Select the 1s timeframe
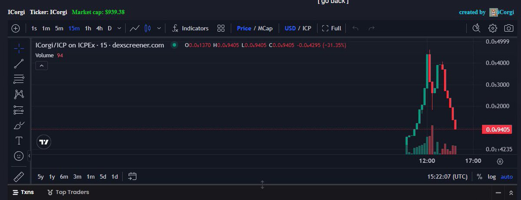Image resolution: width=521 pixels, height=200 pixels. coord(34,28)
